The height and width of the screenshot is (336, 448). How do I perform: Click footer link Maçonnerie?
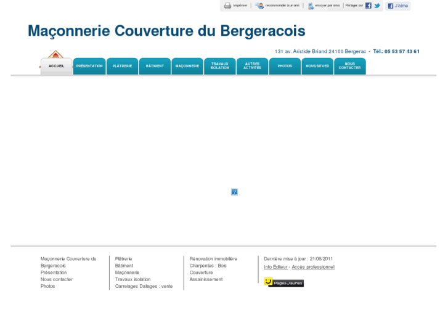tap(127, 272)
